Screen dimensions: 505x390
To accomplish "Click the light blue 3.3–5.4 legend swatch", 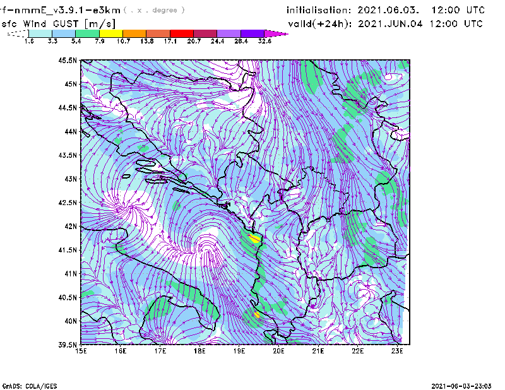I will [x=64, y=33].
